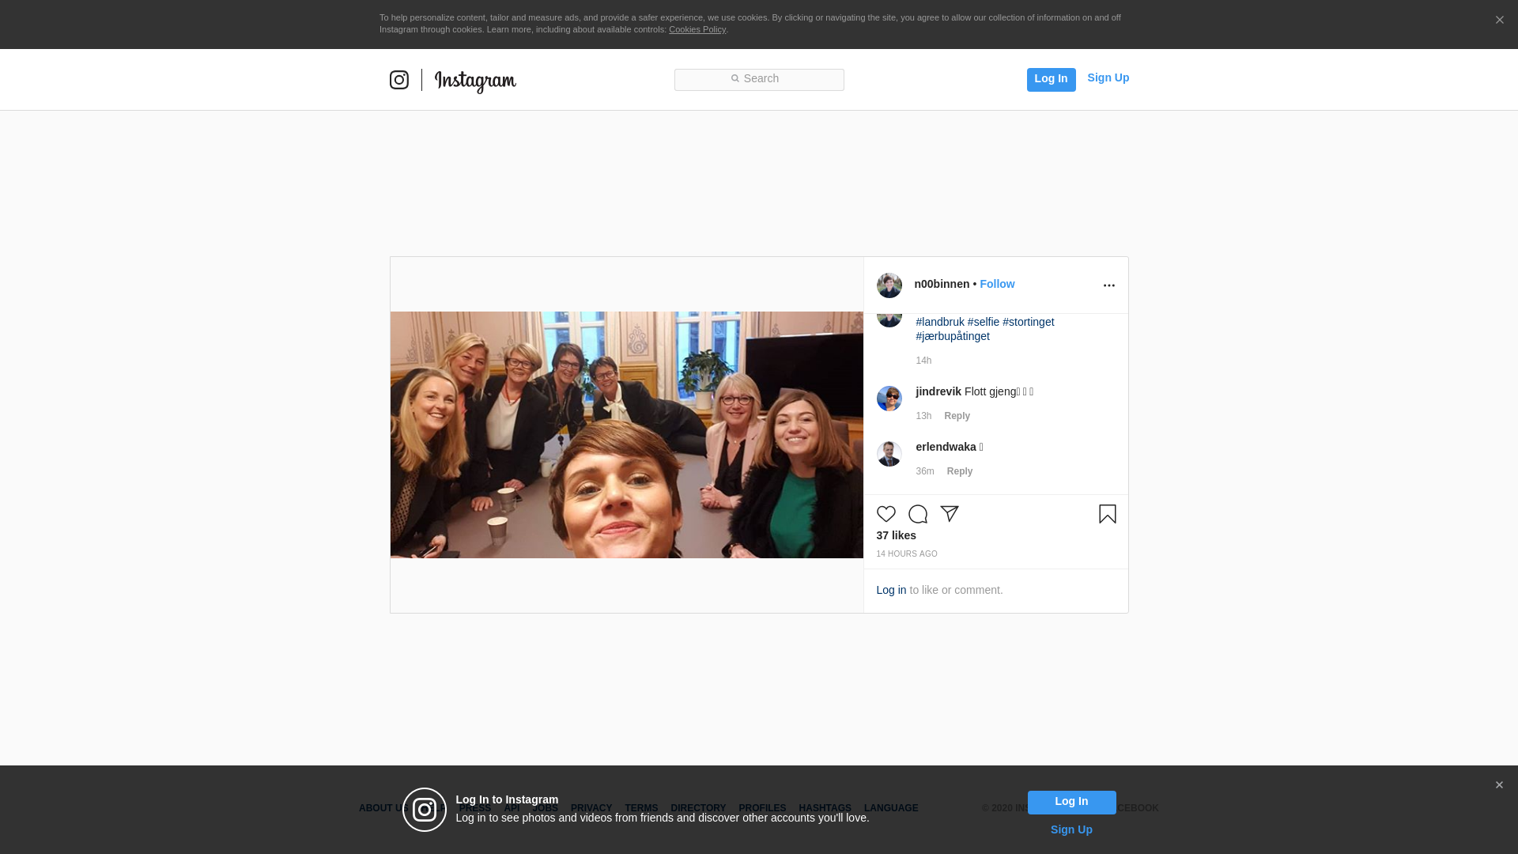Open jindrevik's profile picture

pos(889,399)
